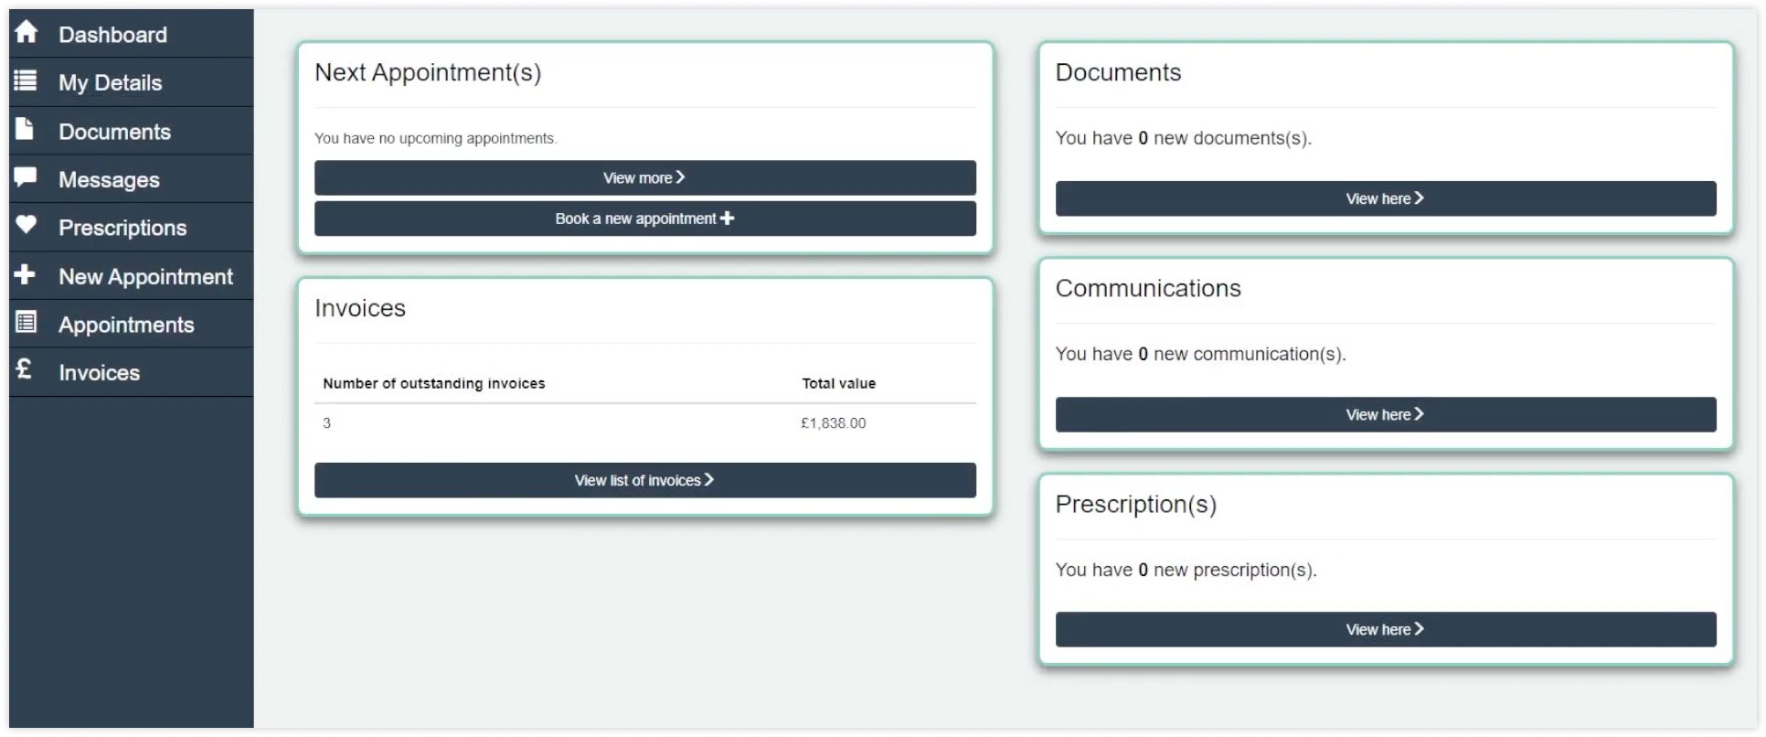The image size is (1766, 737).
Task: Click the My Details list icon
Action: pos(26,81)
